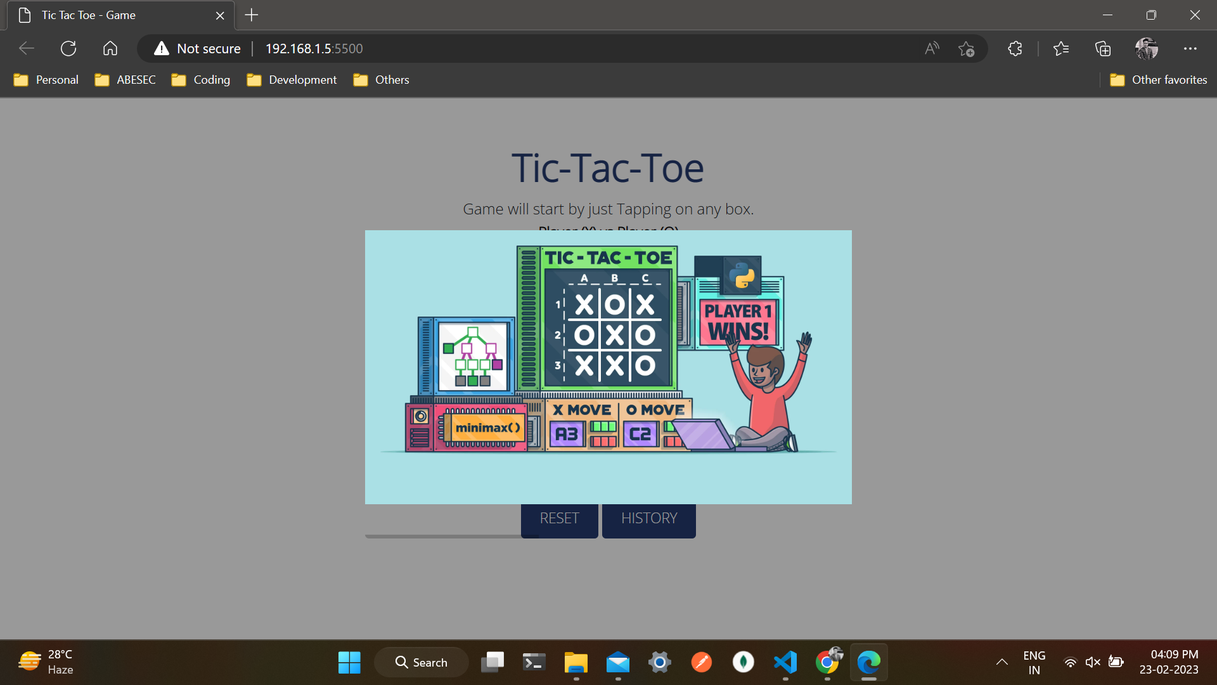Click the address bar URL field

(507, 48)
